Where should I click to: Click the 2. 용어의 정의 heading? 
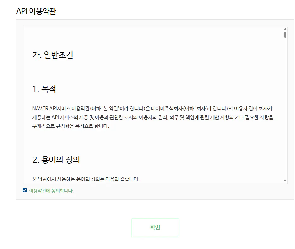(56, 160)
